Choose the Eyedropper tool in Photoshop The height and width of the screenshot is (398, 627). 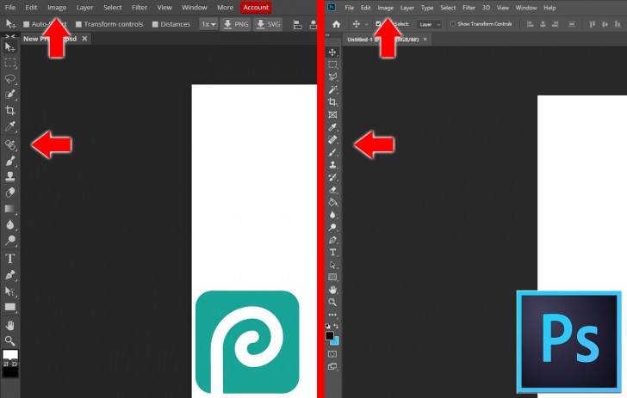tap(332, 127)
